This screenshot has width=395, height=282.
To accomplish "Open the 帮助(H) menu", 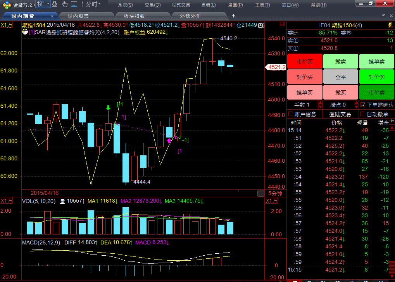I will [319, 5].
